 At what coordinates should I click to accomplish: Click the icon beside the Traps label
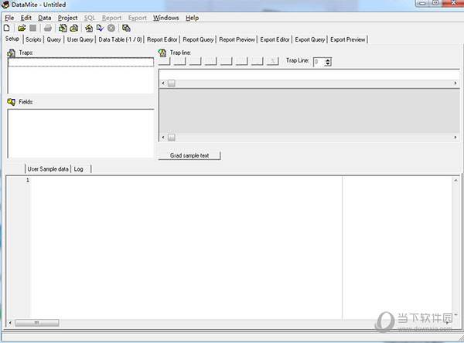(x=12, y=53)
